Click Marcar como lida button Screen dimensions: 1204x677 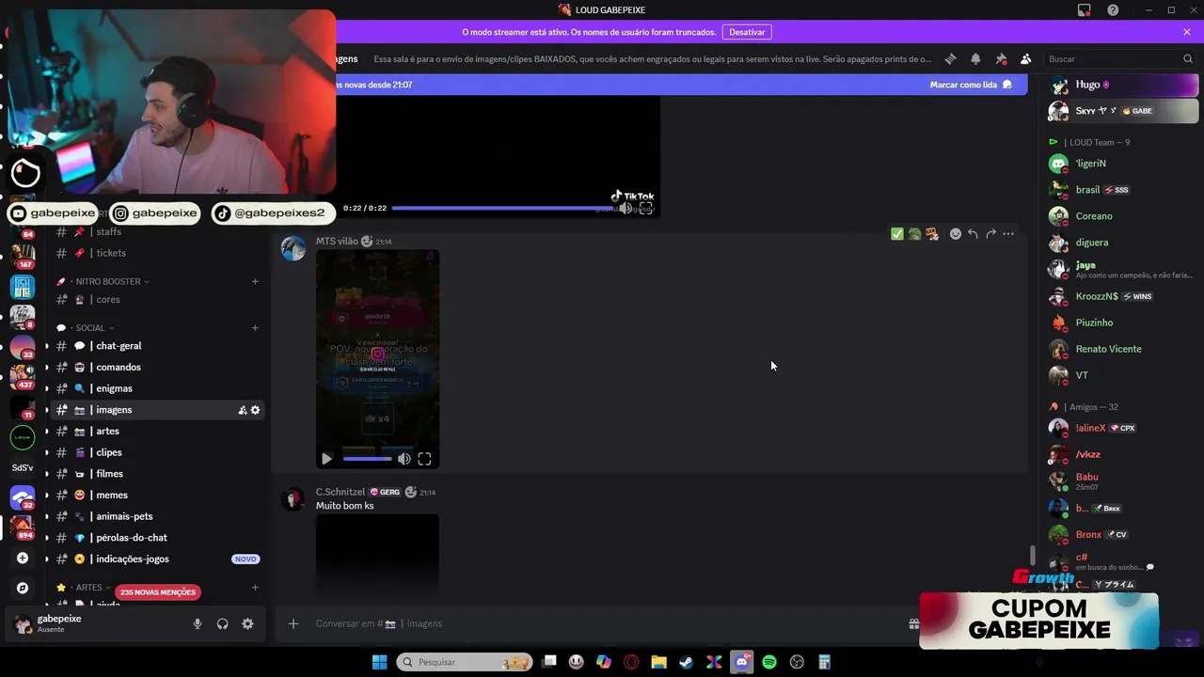coord(971,85)
